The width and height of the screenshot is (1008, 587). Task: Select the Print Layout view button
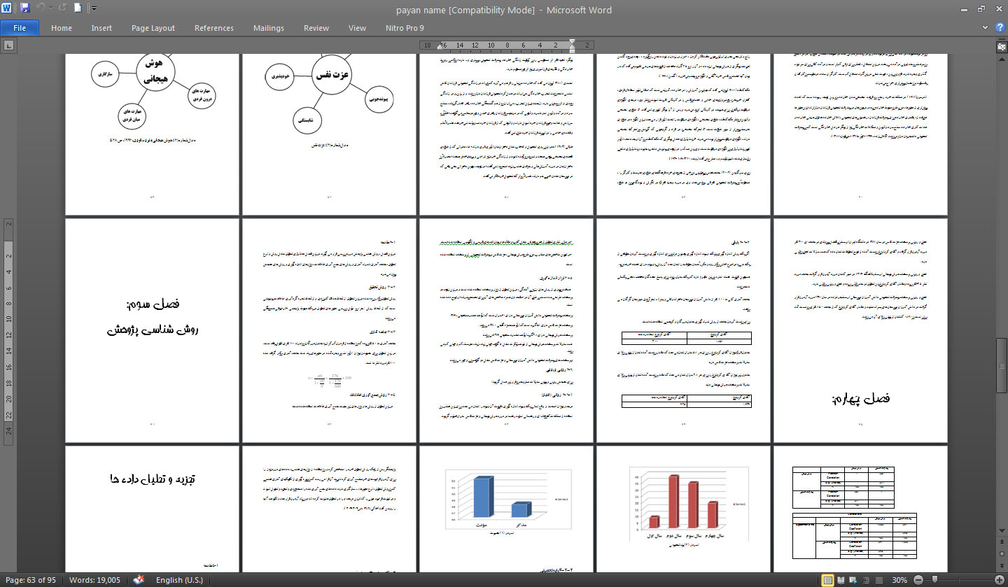coord(829,580)
